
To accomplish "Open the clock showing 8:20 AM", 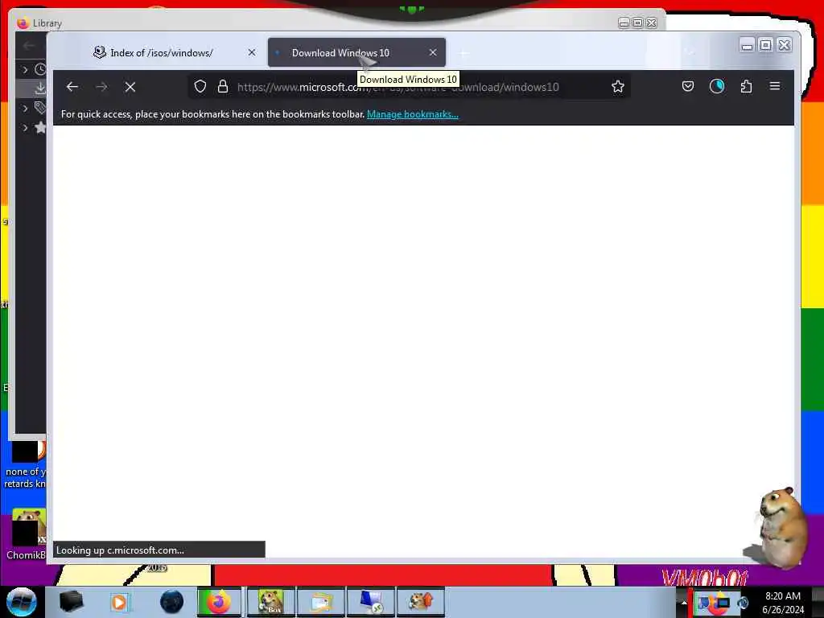I will (783, 602).
